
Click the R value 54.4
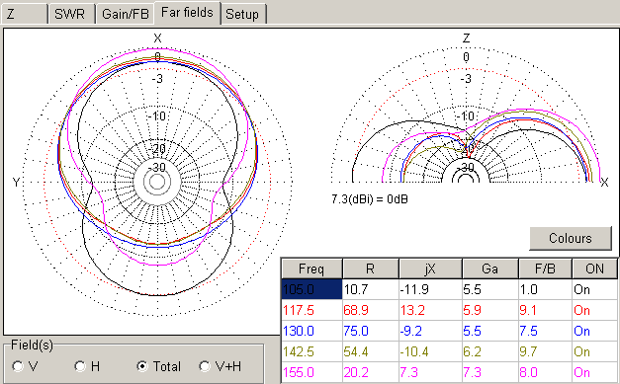[371, 351]
